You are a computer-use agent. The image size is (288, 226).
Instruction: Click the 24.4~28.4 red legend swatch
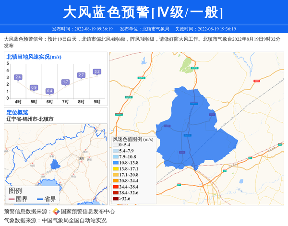pyautogui.click(x=115, y=187)
